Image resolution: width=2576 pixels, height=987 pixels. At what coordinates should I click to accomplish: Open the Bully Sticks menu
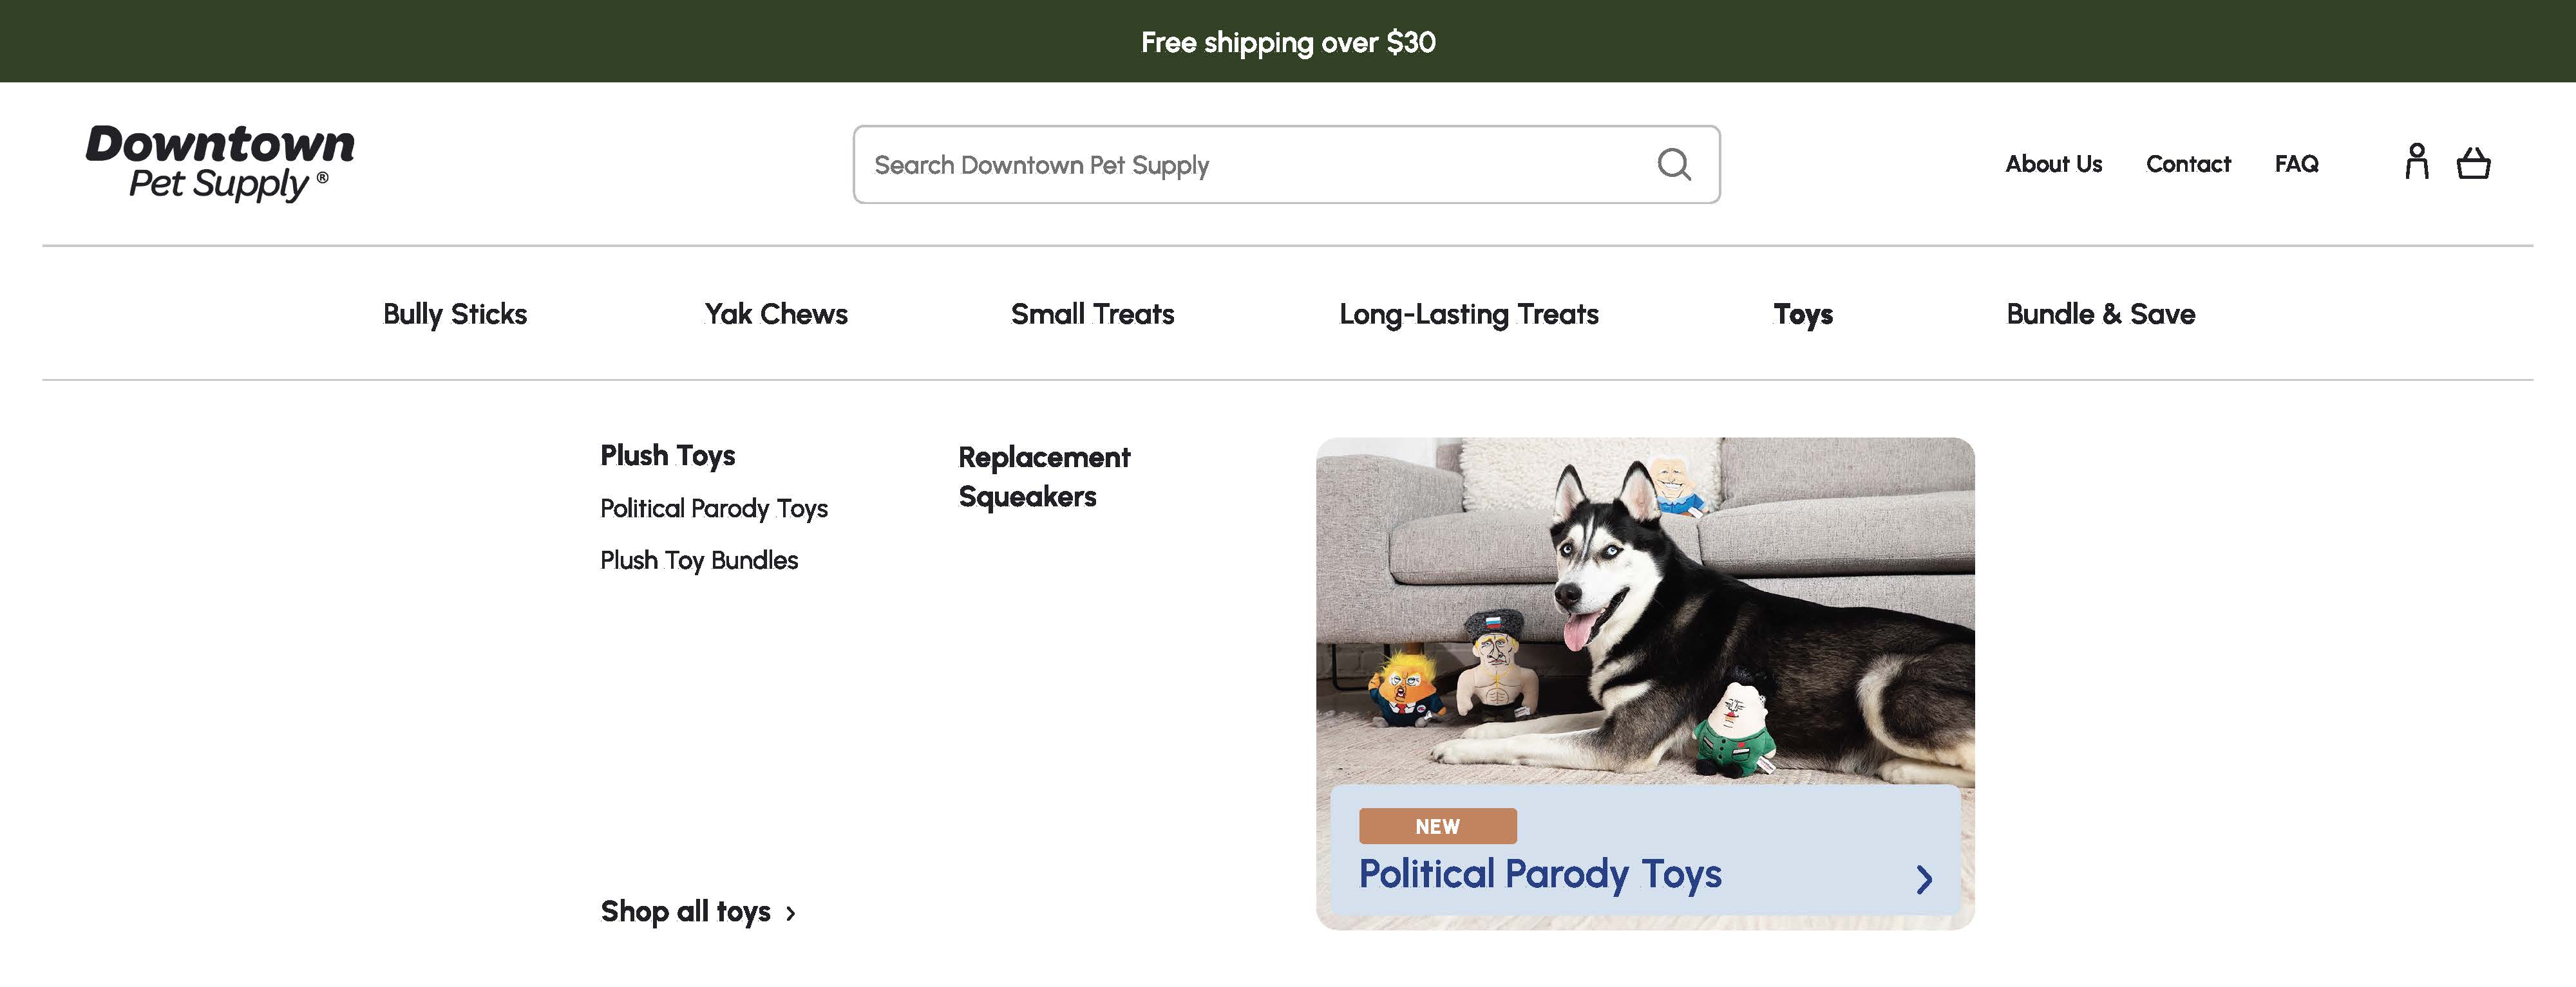tap(455, 314)
